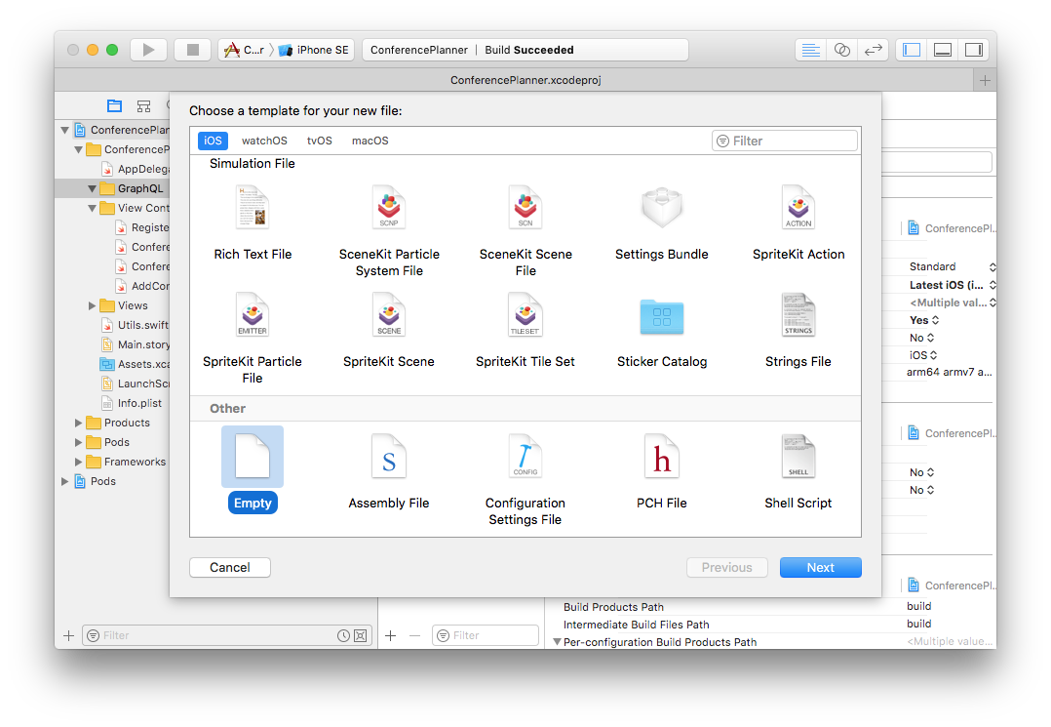Open the assistant editor
1051x727 pixels.
point(842,50)
